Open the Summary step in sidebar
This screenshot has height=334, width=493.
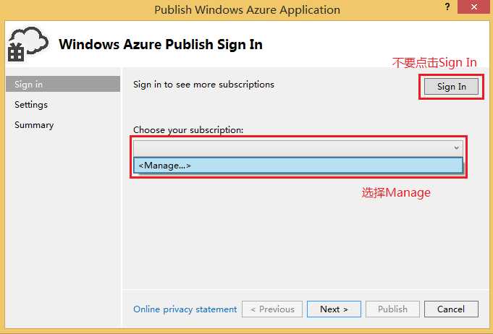pyautogui.click(x=34, y=125)
